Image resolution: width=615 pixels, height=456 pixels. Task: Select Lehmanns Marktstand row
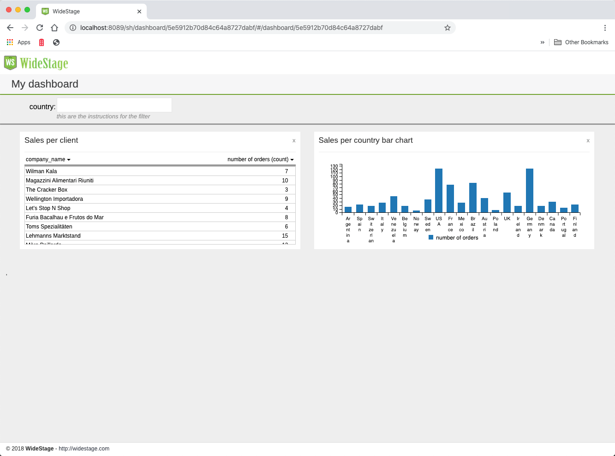coord(160,235)
